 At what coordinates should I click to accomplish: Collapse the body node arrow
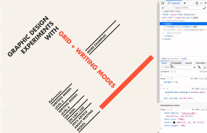click(163, 24)
